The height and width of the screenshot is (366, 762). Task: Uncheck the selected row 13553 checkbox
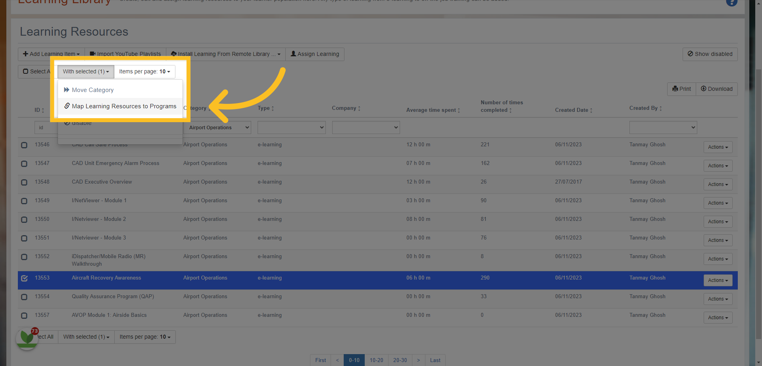tap(24, 278)
